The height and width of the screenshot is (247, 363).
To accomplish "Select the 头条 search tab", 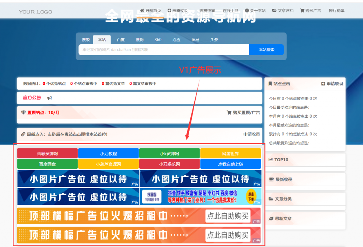I will [214, 40].
